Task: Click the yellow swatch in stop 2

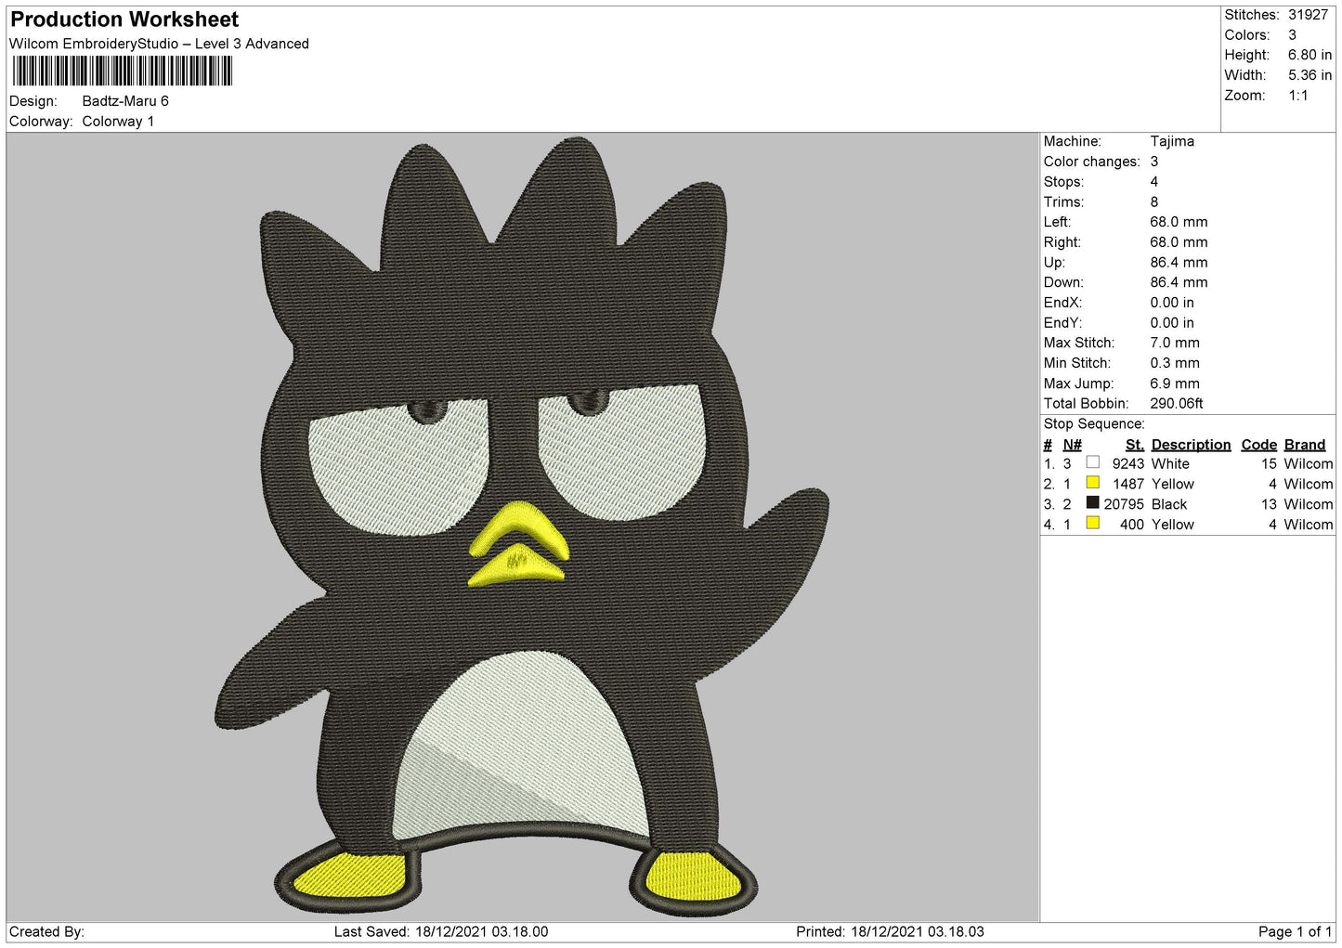Action: tap(1092, 483)
